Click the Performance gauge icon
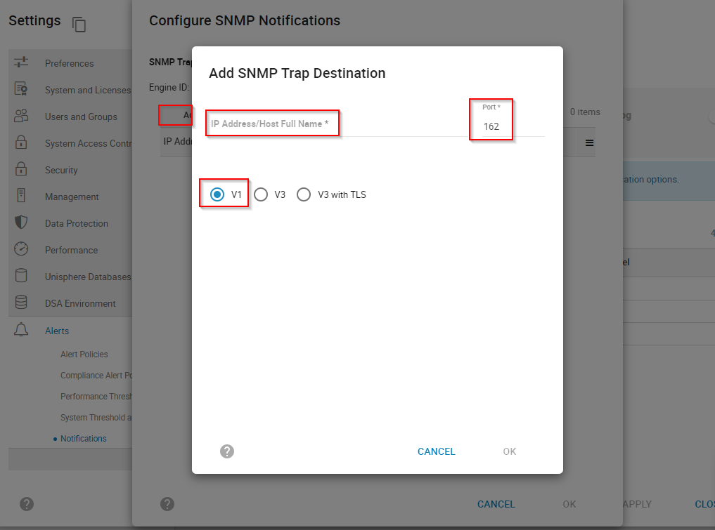Screen dimensions: 715x530 click(22, 250)
